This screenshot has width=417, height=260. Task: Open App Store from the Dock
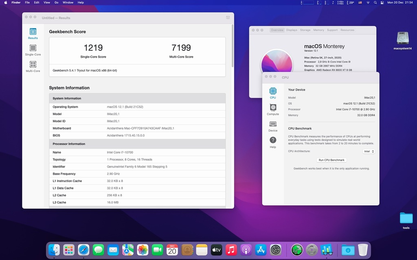(x=261, y=250)
